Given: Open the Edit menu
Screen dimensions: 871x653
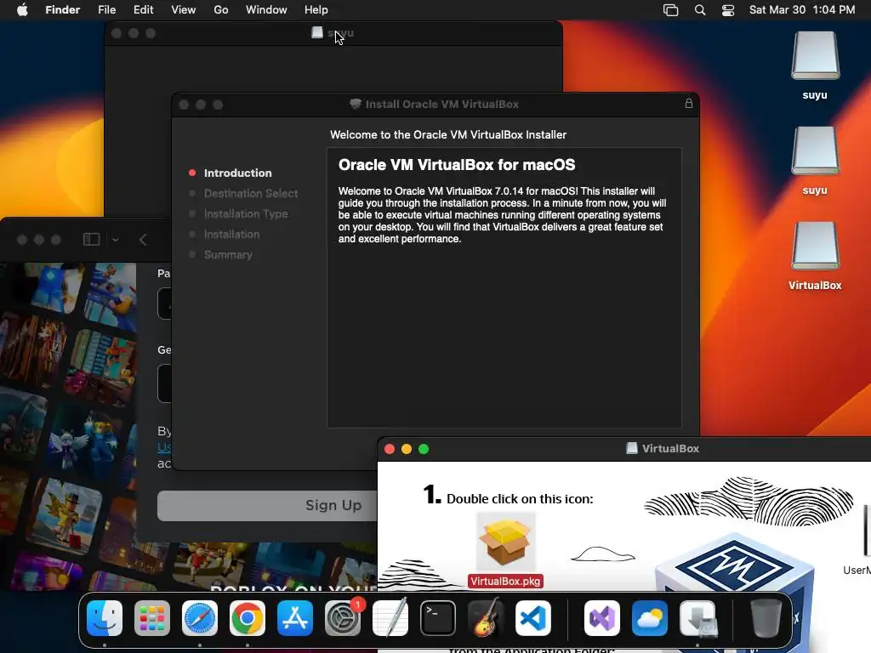Looking at the screenshot, I should pos(143,9).
